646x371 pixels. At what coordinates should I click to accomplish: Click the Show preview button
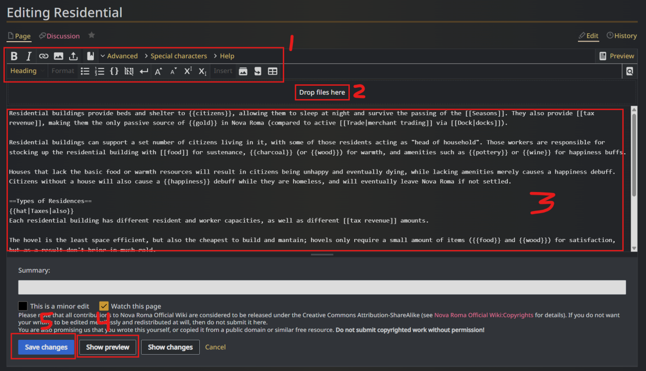(108, 347)
